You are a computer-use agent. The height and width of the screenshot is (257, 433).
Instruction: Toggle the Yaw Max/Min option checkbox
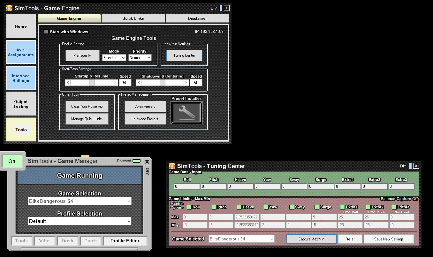point(266,207)
